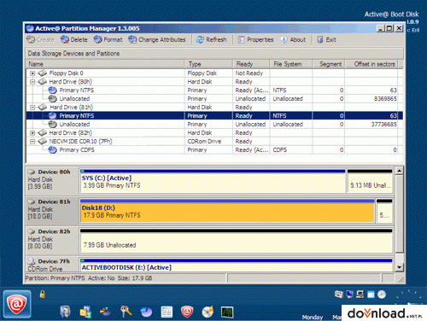The height and width of the screenshot is (321, 427).
Task: Sort by Offset in sectors column header
Action: coord(371,64)
